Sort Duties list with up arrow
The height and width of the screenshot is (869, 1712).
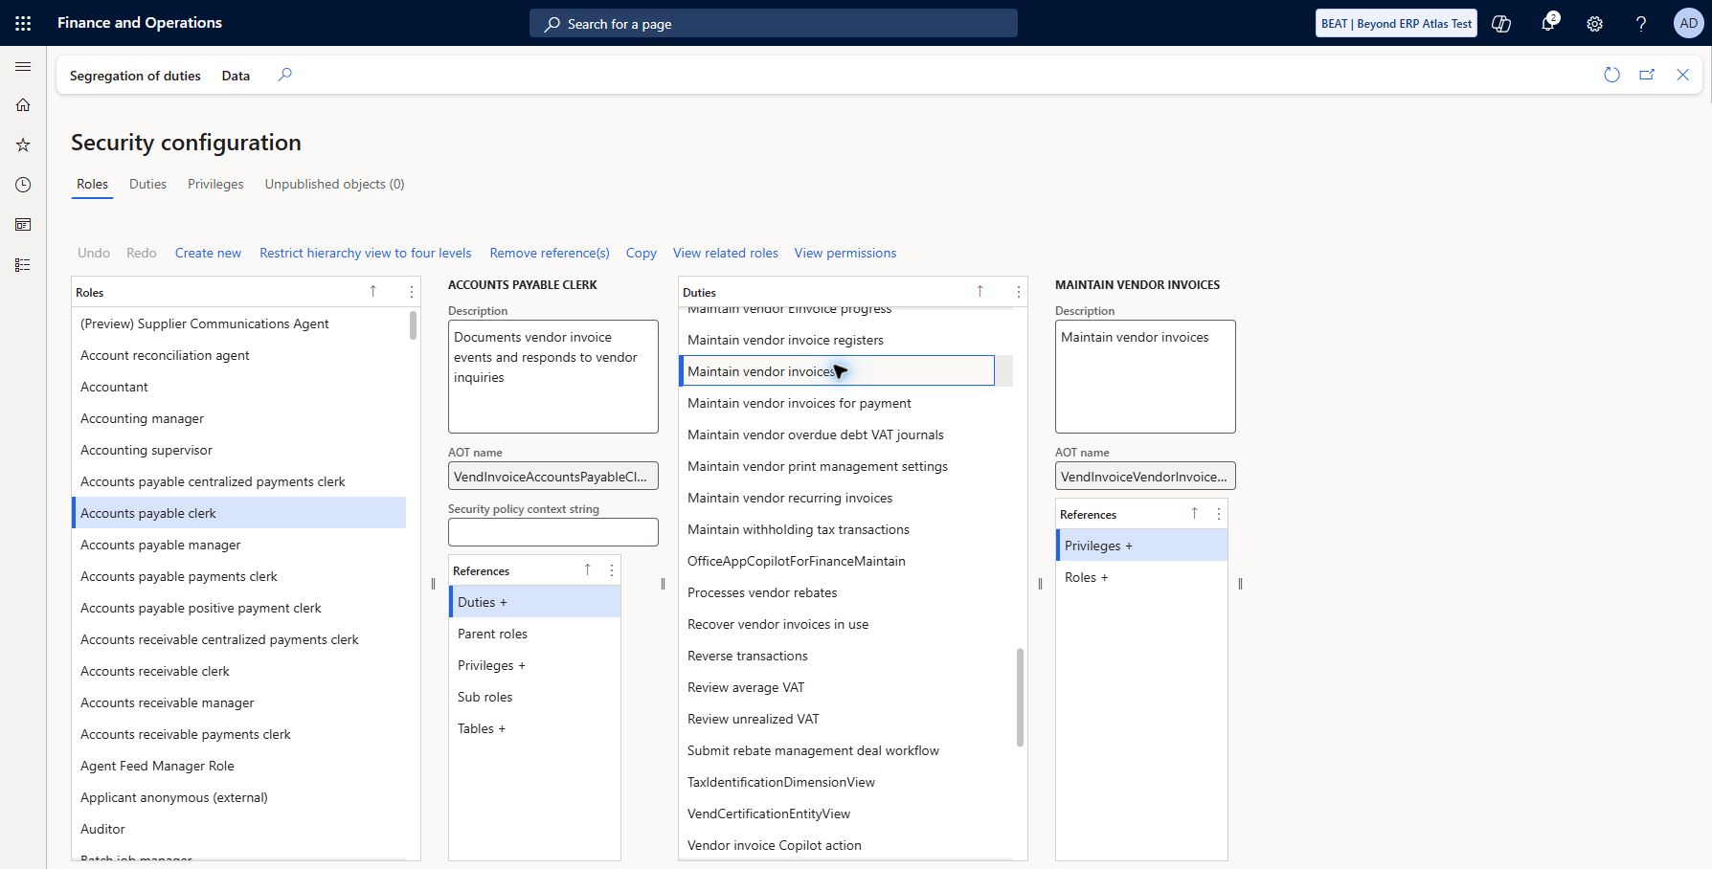point(980,292)
